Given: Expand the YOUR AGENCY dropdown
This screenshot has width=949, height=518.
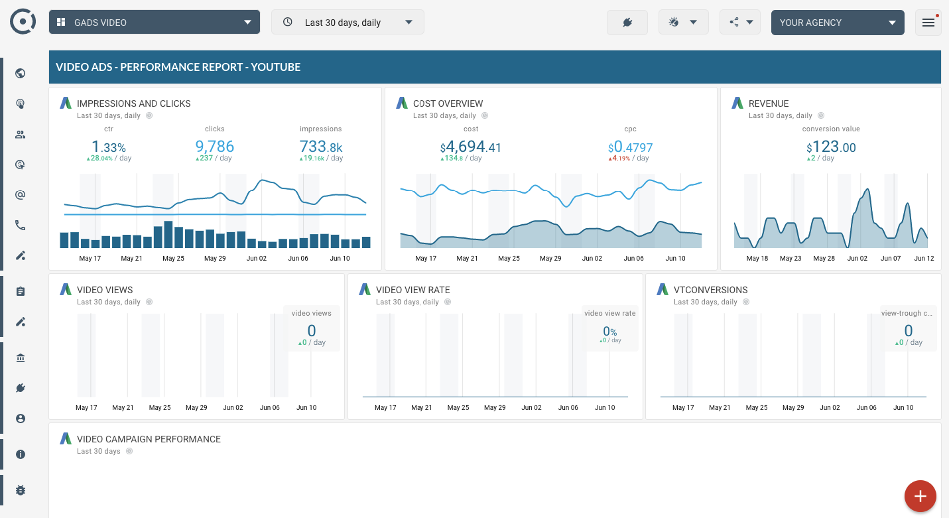Looking at the screenshot, I should pos(837,23).
